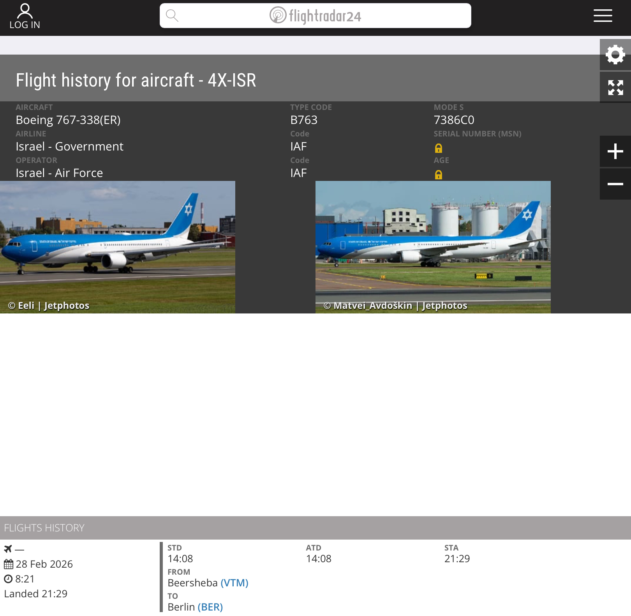This screenshot has height=616, width=631.
Task: Zoom in using the plus button
Action: 615,151
